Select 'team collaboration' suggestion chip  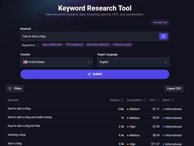point(53,45)
